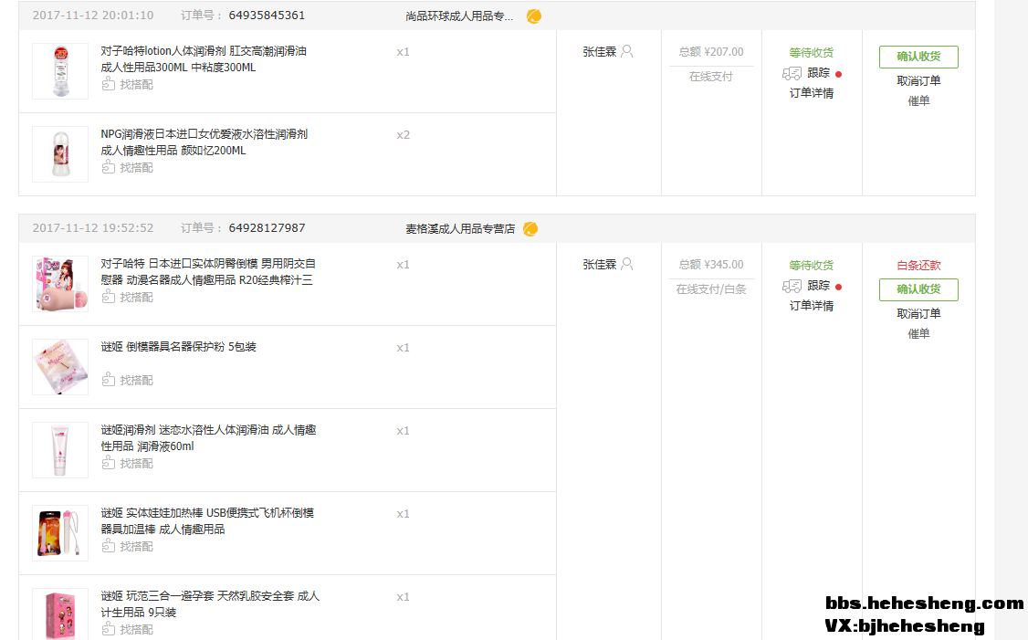Click the orange chat icon beside 尚品环球 store

pos(534,16)
